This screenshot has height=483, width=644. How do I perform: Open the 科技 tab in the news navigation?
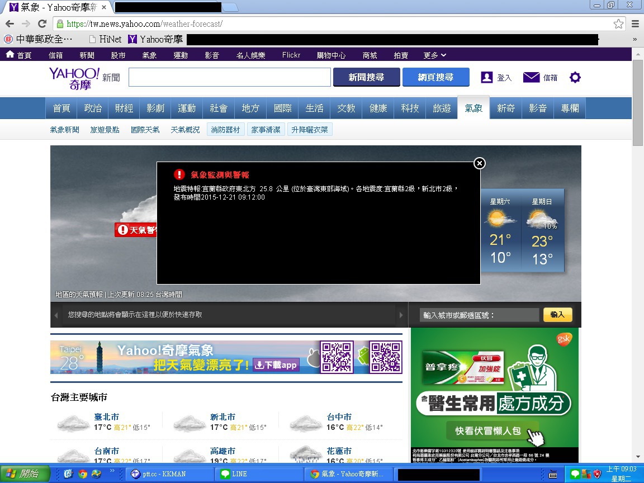click(x=410, y=108)
